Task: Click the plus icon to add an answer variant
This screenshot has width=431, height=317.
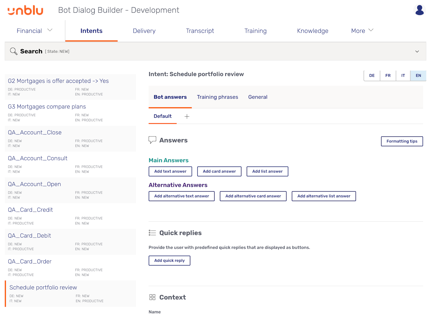Action: click(187, 116)
